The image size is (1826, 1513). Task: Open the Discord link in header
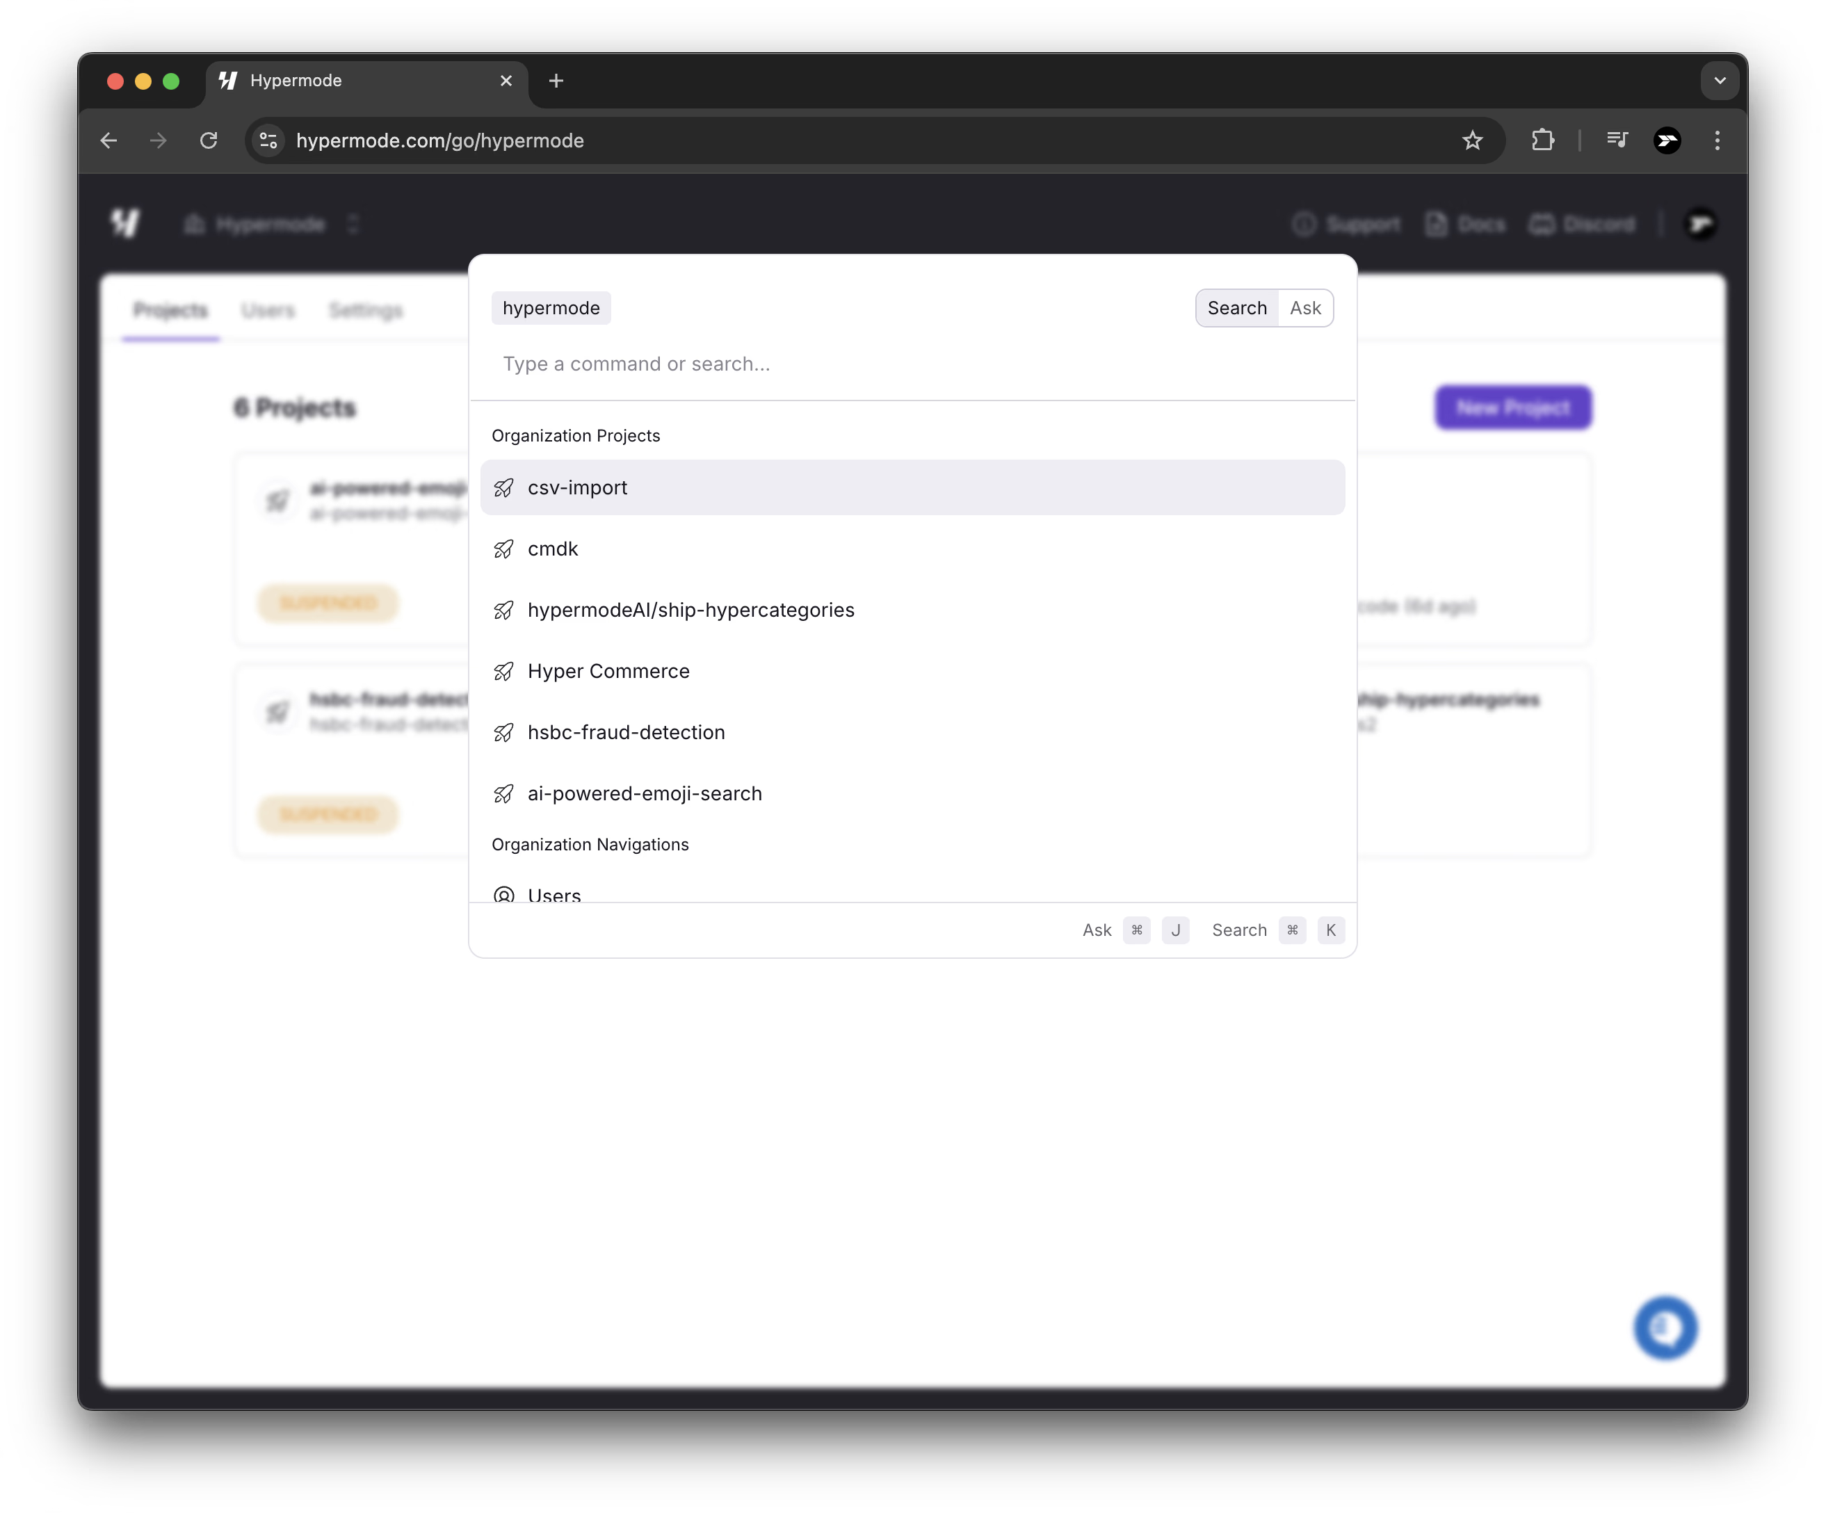tap(1583, 225)
